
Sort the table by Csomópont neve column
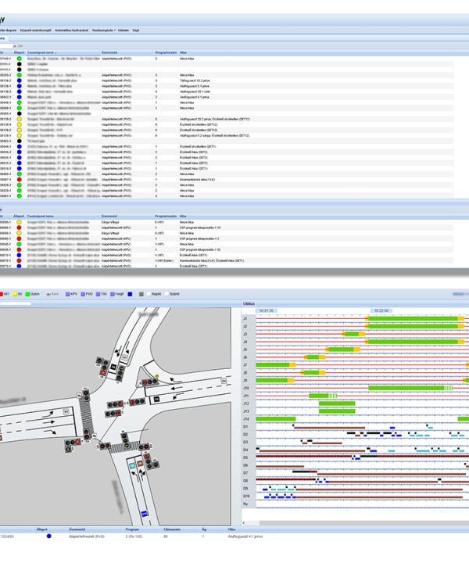(x=43, y=53)
